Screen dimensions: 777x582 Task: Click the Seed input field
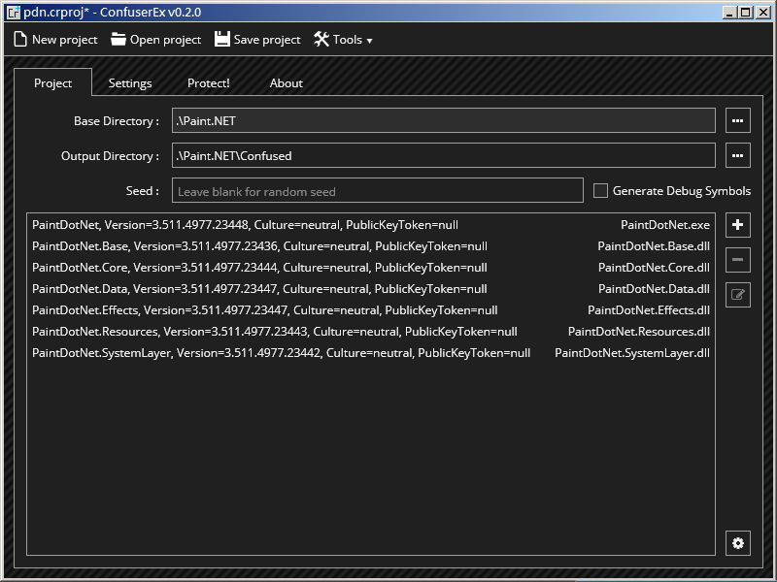pyautogui.click(x=378, y=190)
